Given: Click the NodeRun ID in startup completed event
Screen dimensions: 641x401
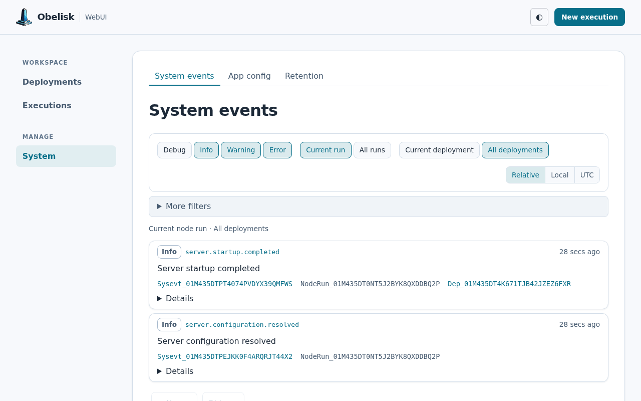Looking at the screenshot, I should [370, 284].
